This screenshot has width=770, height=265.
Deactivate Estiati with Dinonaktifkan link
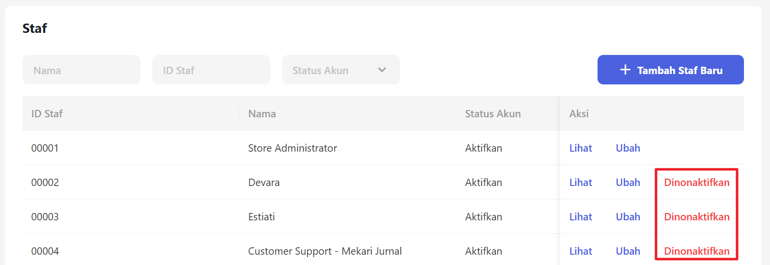pyautogui.click(x=696, y=217)
